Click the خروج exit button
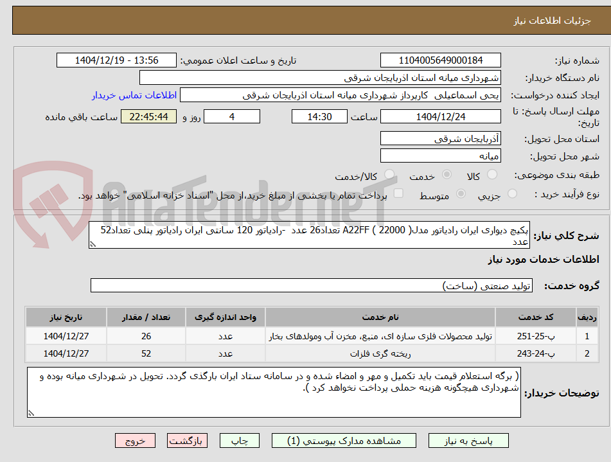611x462 pixels. tap(135, 441)
